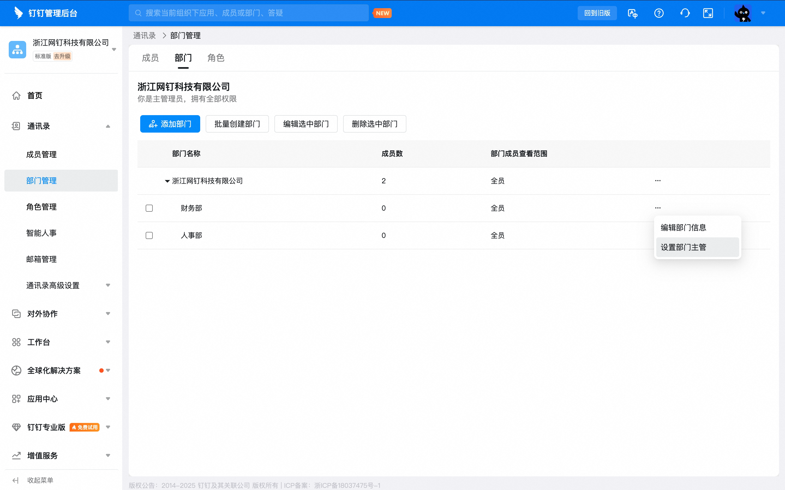
Task: Expand 通讯录高级设置 submenu
Action: 108,285
